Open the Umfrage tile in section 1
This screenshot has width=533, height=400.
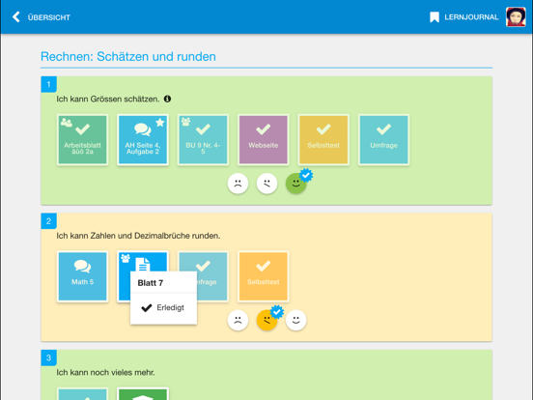pos(383,140)
